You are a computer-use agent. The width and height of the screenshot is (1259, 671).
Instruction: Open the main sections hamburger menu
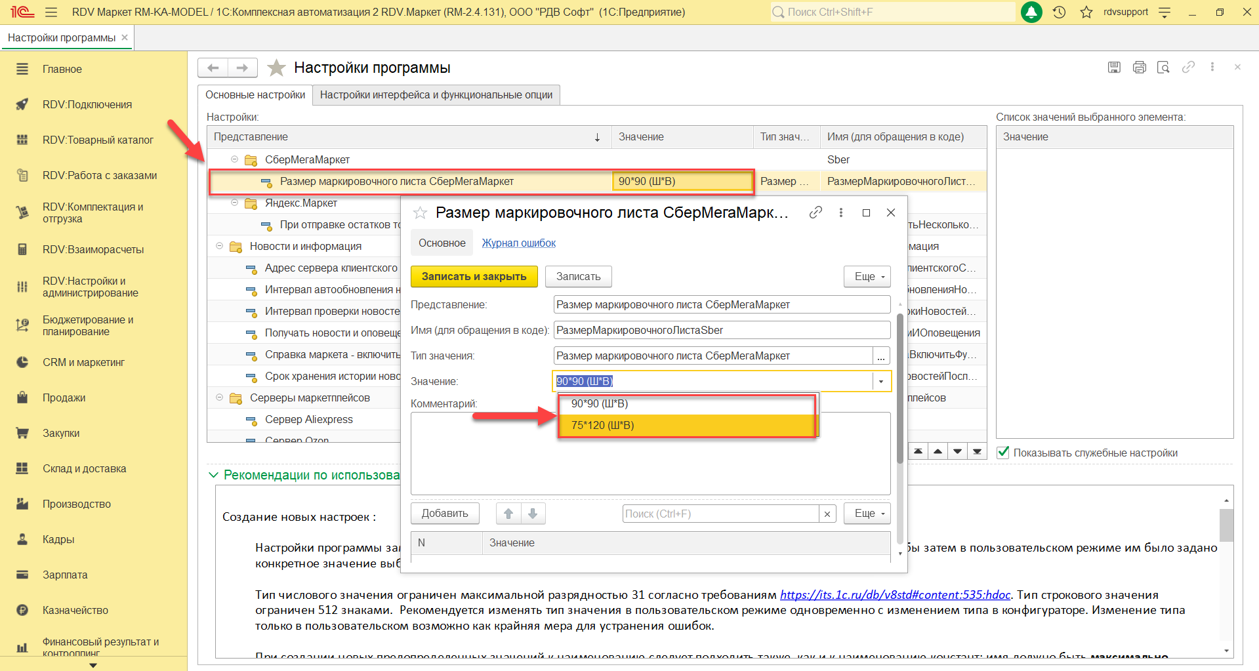click(51, 12)
